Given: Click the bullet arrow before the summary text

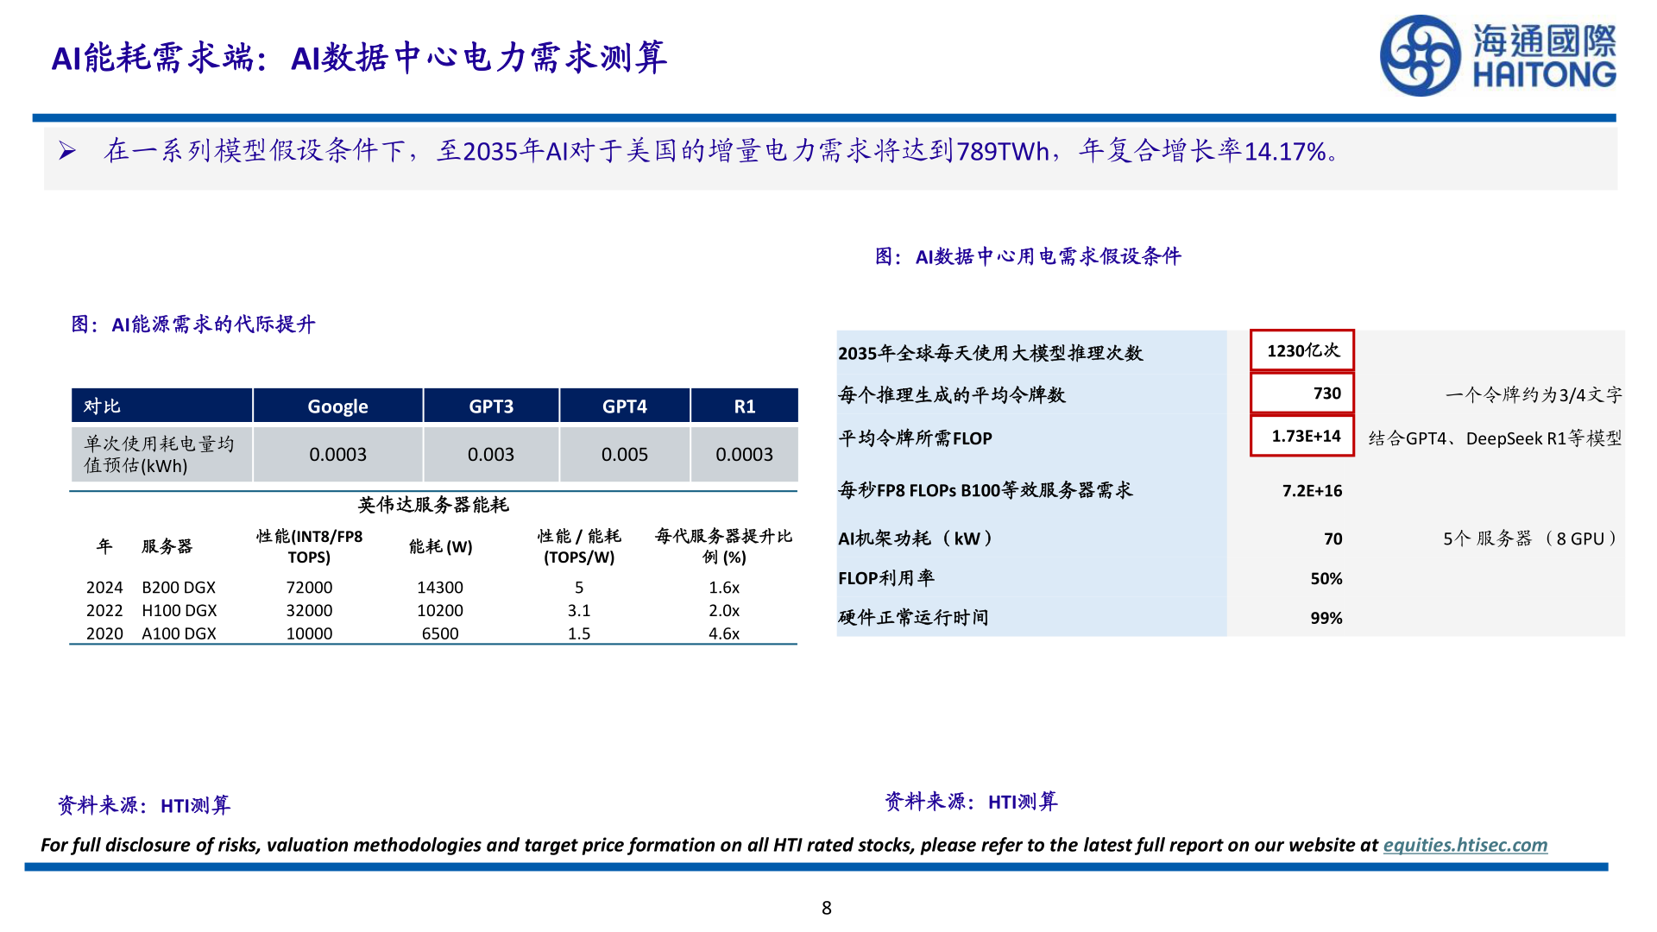Looking at the screenshot, I should coord(67,148).
